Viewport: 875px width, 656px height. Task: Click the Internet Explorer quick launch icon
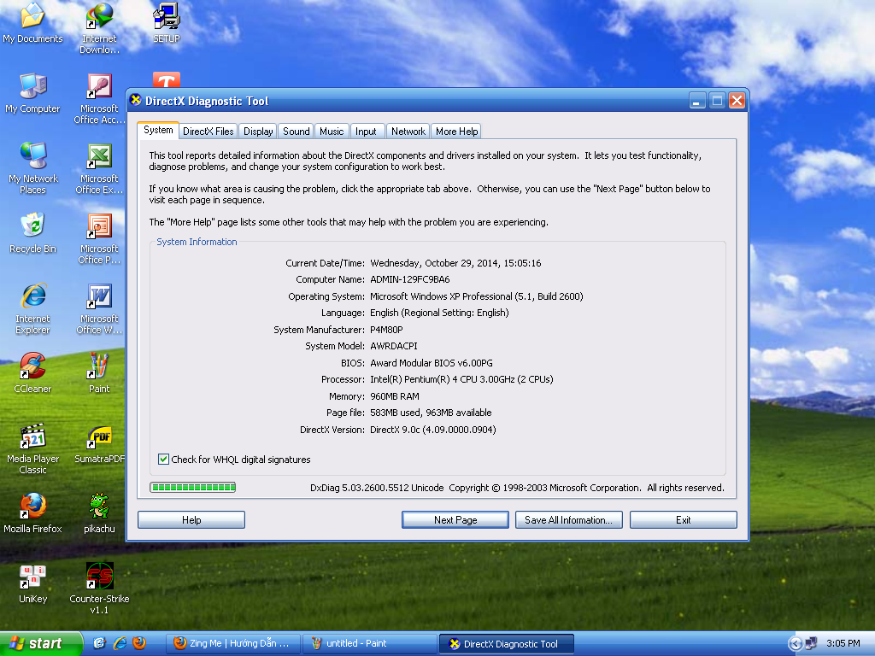120,643
